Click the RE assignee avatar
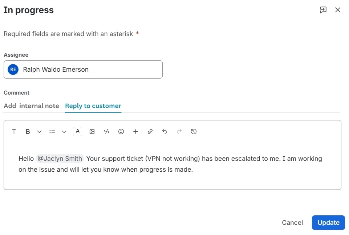 13,69
